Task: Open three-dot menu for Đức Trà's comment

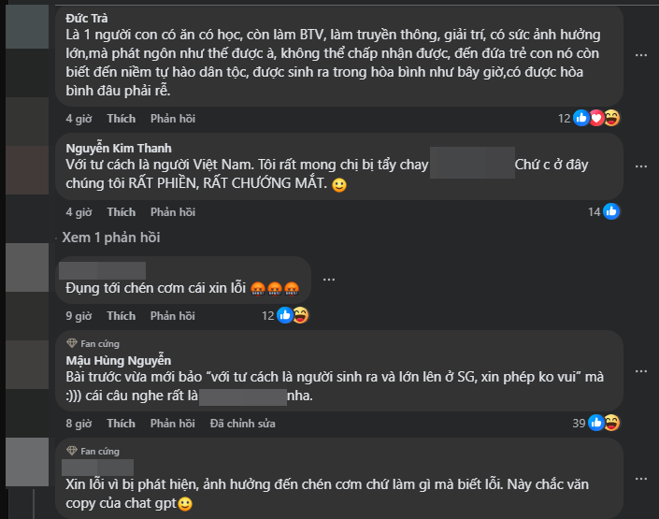Action: click(x=640, y=55)
